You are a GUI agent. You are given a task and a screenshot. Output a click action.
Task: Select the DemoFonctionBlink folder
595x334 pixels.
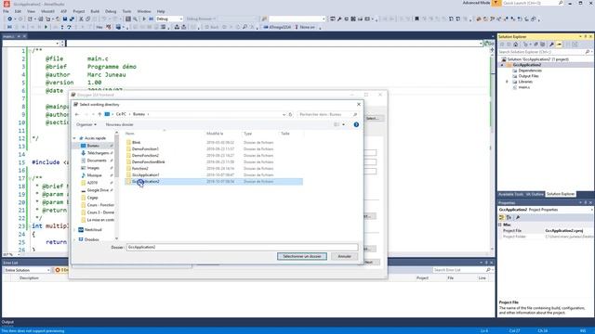click(x=149, y=161)
